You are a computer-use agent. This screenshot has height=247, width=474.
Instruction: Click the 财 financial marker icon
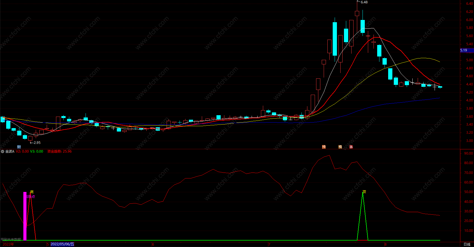19,147
